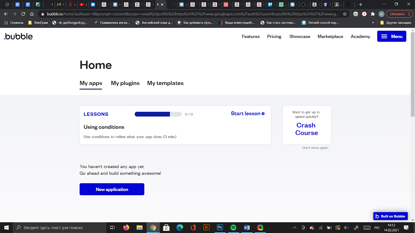Click the Start lesson link
Screen dimensions: 415x233
coord(248,113)
